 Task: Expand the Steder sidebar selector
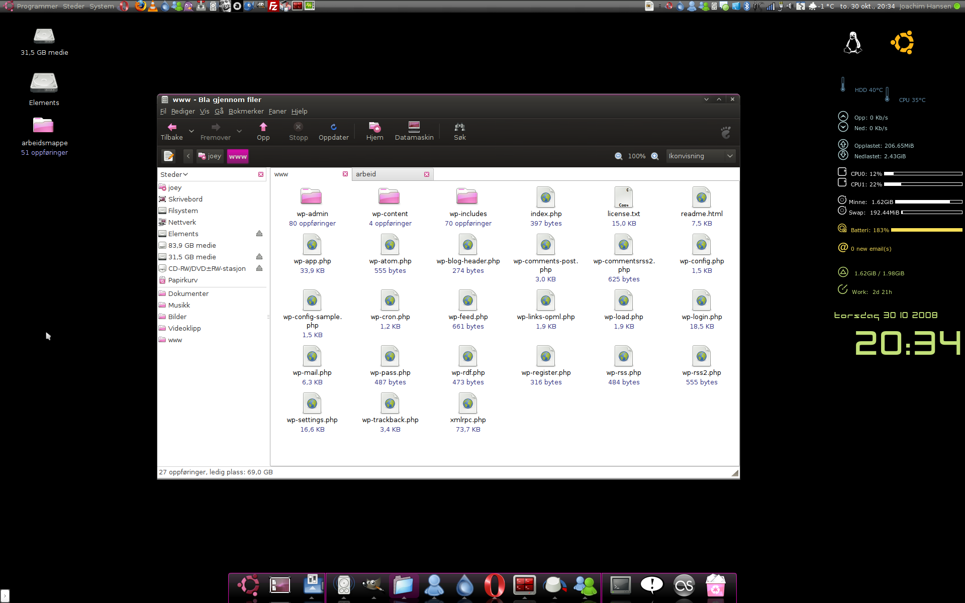(174, 174)
